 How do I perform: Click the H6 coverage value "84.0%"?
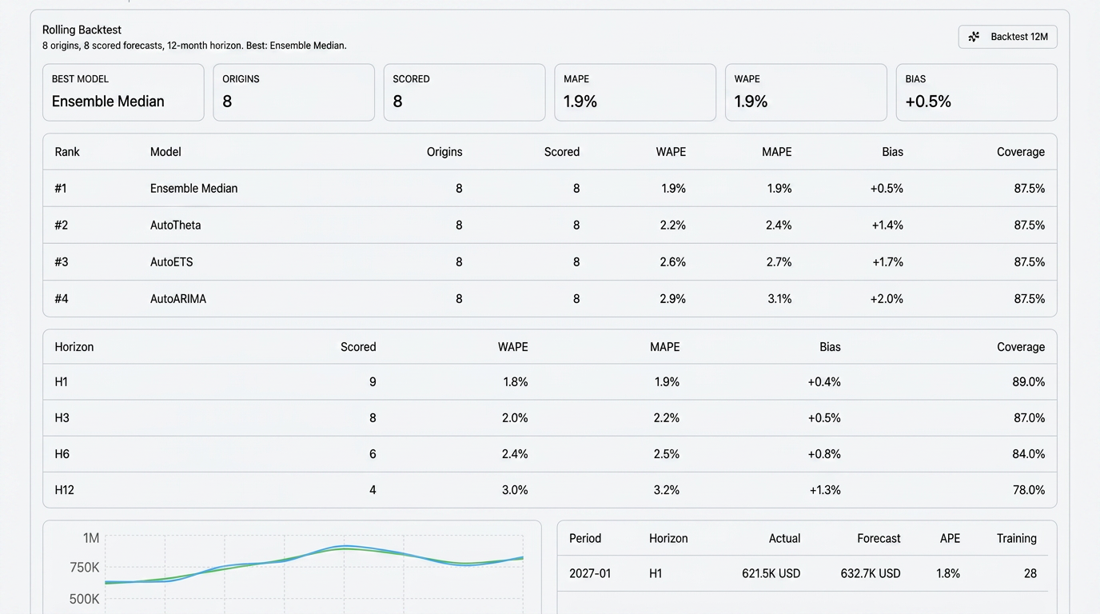pos(1029,454)
